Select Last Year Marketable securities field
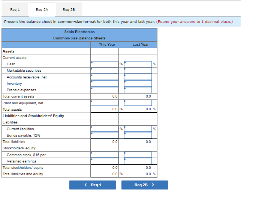The image size is (268, 203). pyautogui.click(x=138, y=71)
